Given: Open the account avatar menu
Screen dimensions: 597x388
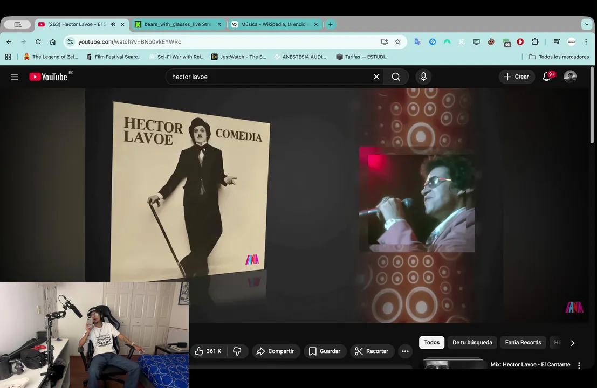Looking at the screenshot, I should tap(570, 77).
